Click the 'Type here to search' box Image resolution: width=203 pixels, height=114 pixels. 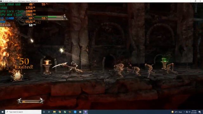click(23, 112)
